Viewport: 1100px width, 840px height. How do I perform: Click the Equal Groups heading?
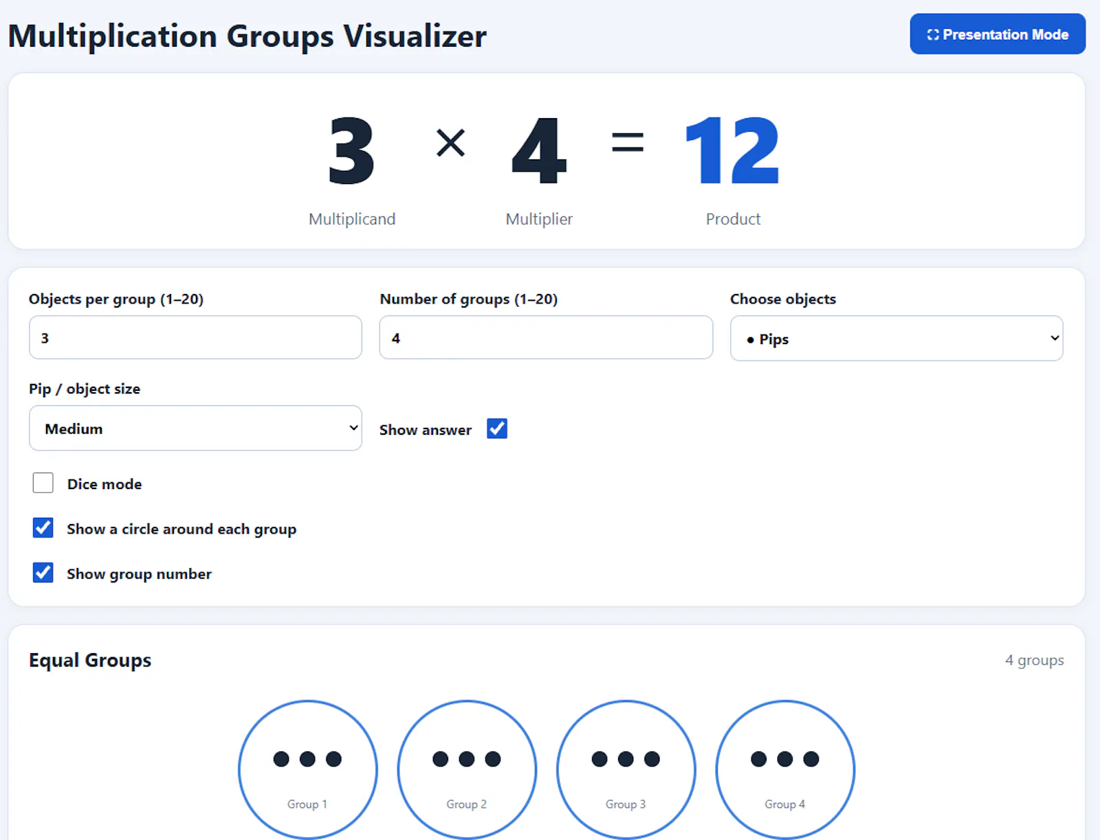(90, 660)
